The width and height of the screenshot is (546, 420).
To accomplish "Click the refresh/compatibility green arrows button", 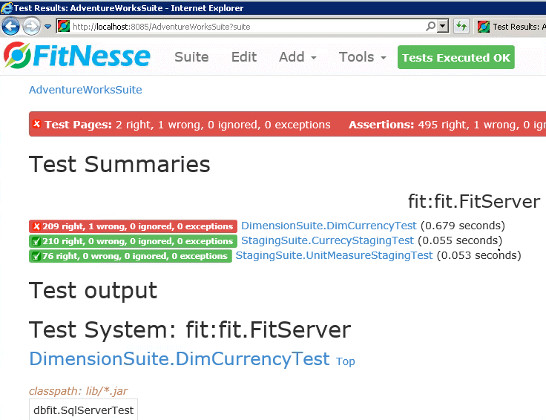I will click(461, 26).
